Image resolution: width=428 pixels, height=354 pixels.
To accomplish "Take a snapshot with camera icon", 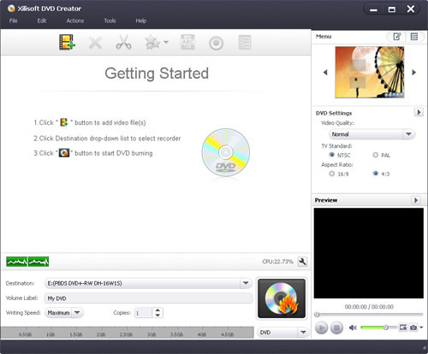I will pyautogui.click(x=413, y=327).
